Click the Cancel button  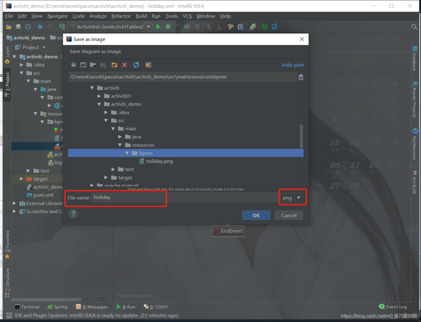tap(289, 215)
